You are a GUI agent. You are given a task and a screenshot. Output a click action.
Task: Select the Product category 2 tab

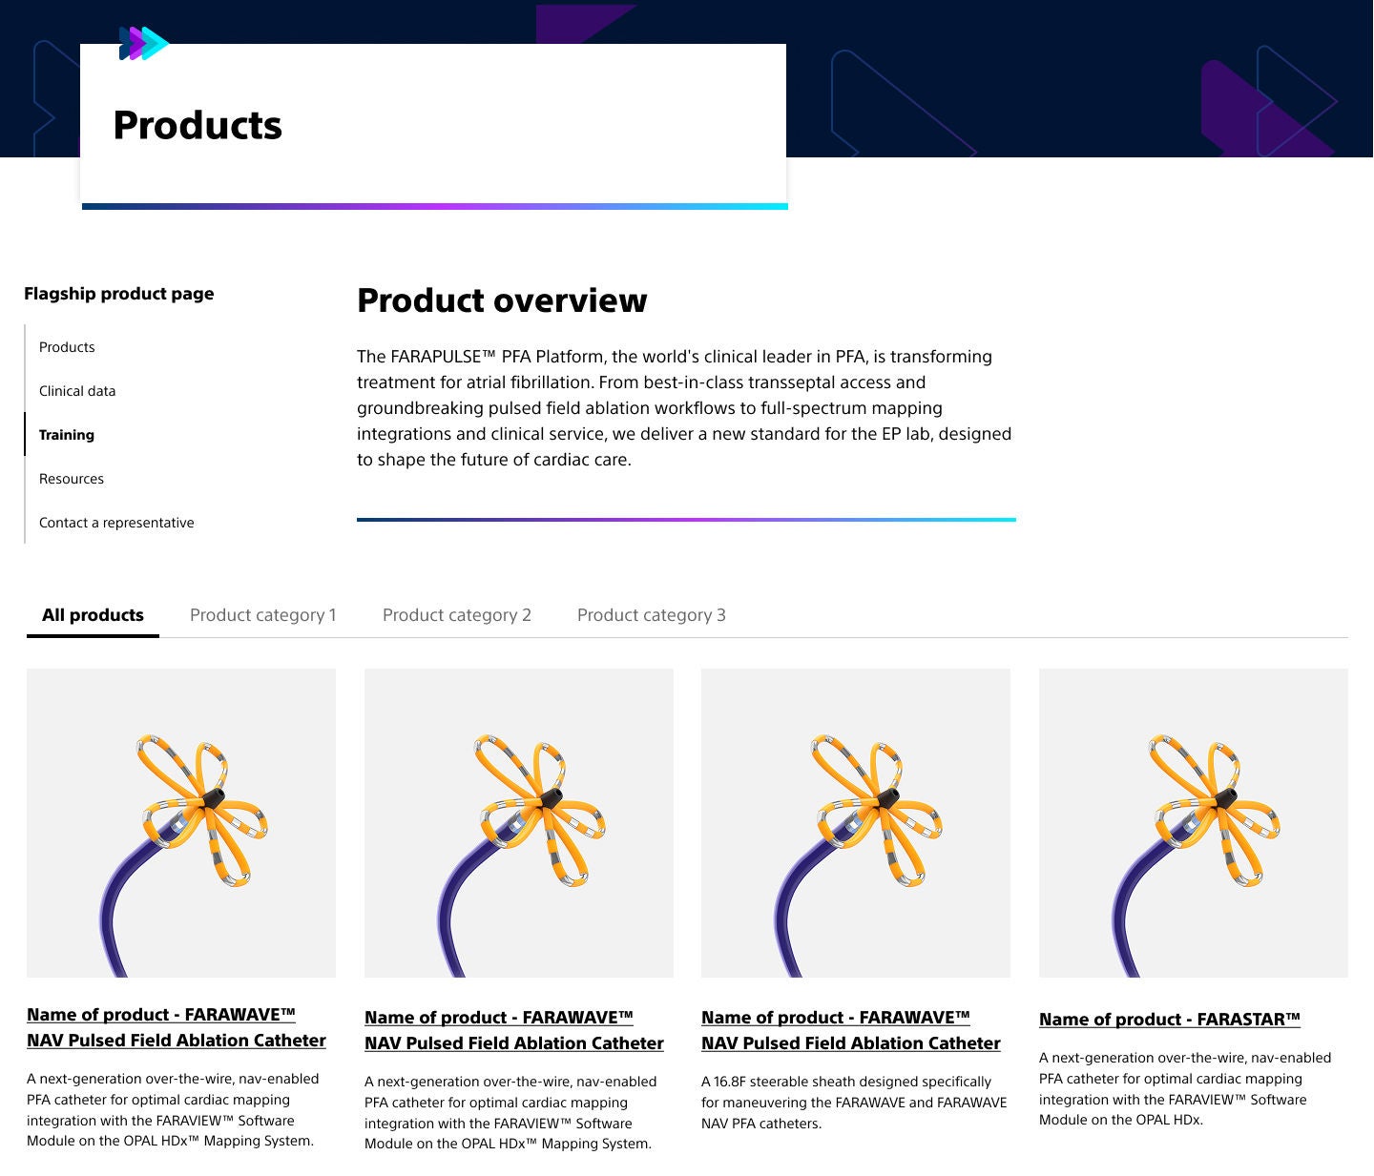[x=457, y=615]
